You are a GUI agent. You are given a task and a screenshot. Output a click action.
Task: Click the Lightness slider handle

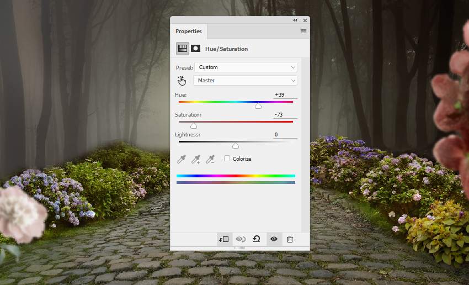click(236, 145)
